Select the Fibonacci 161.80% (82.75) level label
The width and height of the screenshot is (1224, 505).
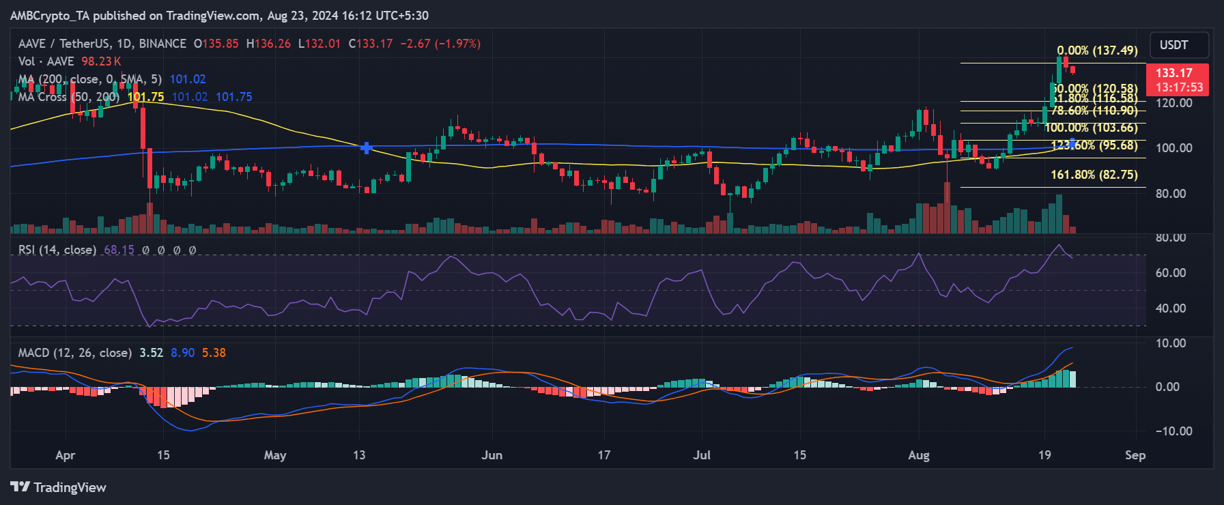(1094, 175)
